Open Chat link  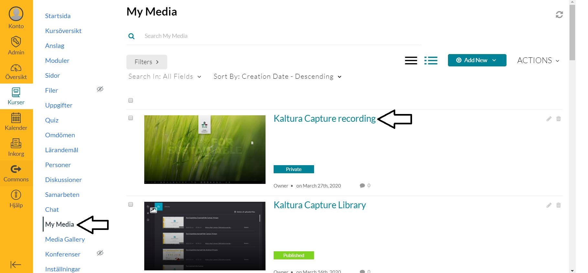(52, 210)
